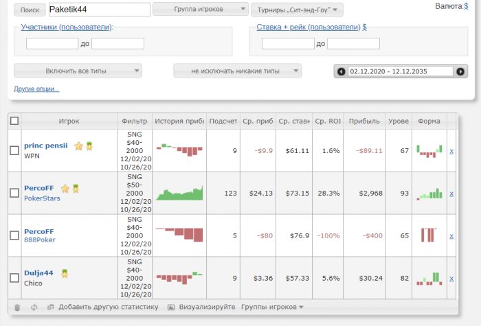Screen dimensions: 481x326
Task: Open the Группа игроков dropdown
Action: (x=200, y=10)
